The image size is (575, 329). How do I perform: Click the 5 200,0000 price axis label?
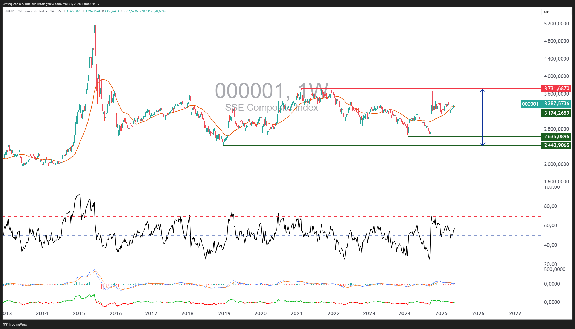point(556,24)
